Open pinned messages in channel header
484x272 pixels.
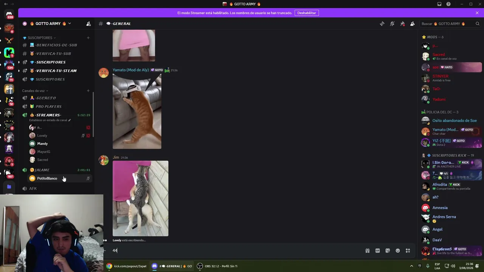click(402, 23)
